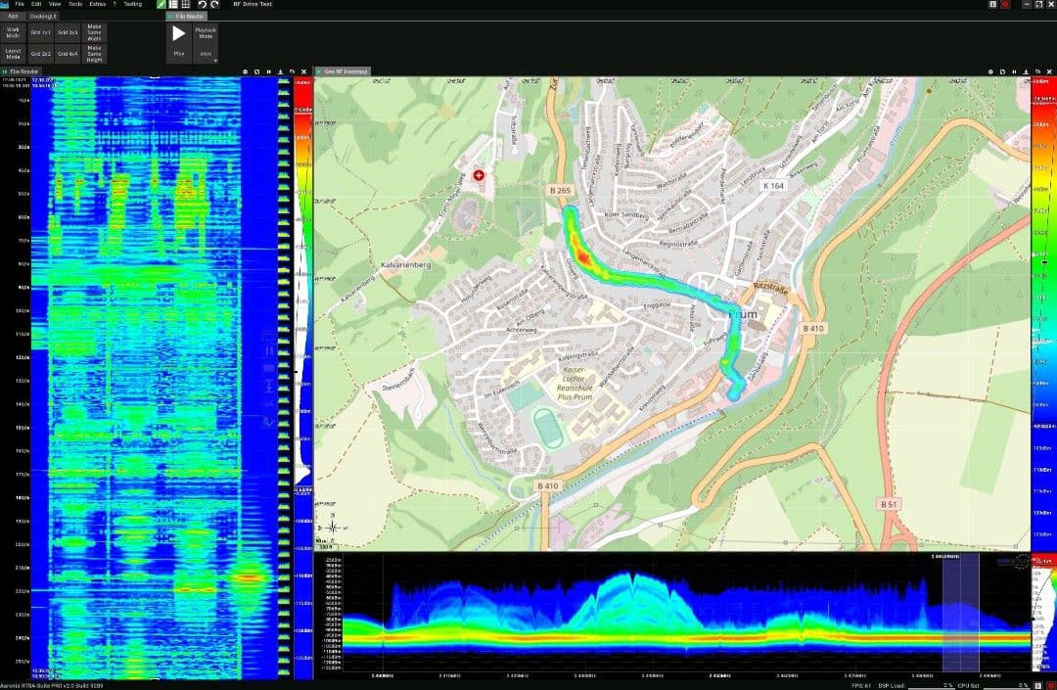Click the DSP Load indicator
The image size is (1057, 690).
click(x=915, y=685)
